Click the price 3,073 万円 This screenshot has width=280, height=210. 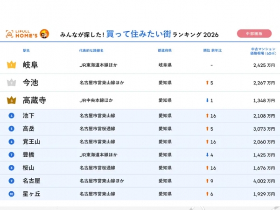pyautogui.click(x=264, y=129)
